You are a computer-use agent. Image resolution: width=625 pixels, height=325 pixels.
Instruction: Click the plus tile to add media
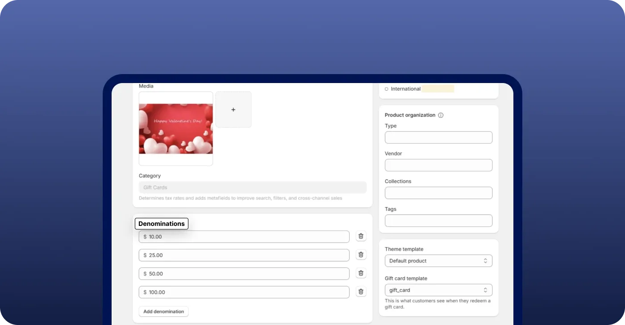point(233,110)
